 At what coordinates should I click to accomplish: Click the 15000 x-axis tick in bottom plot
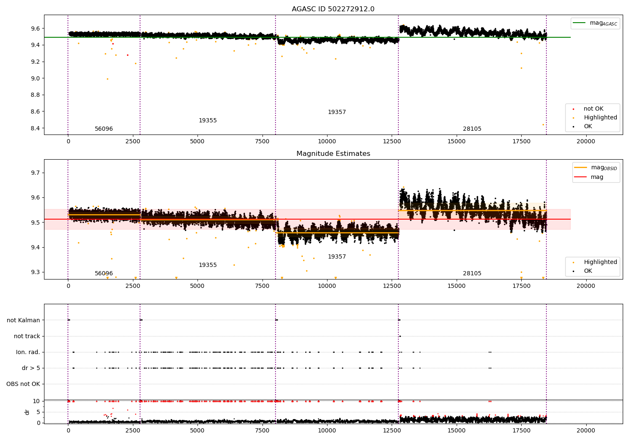point(456,430)
